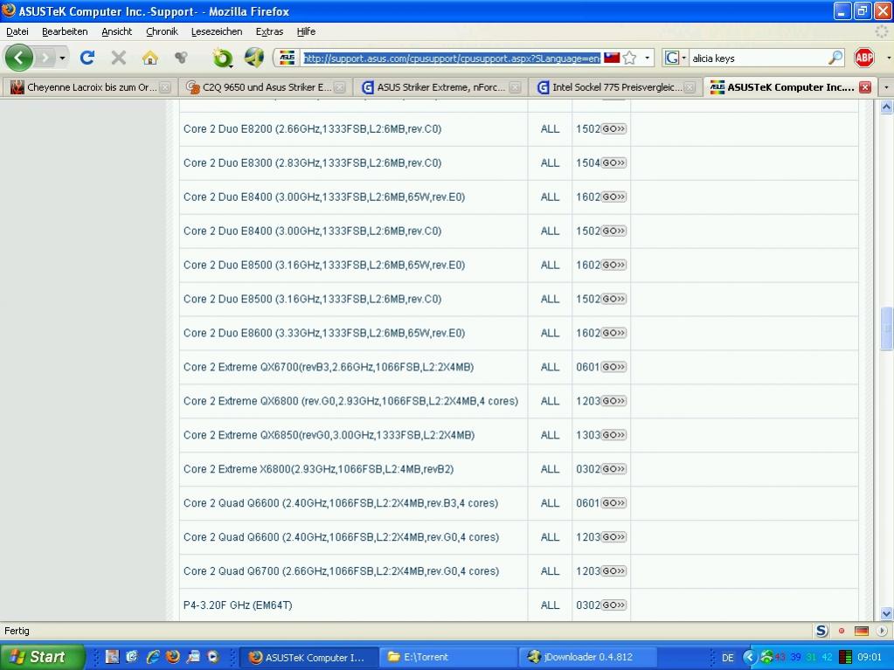The height and width of the screenshot is (670, 894).
Task: Bookmark this page with the star icon
Action: coord(629,58)
